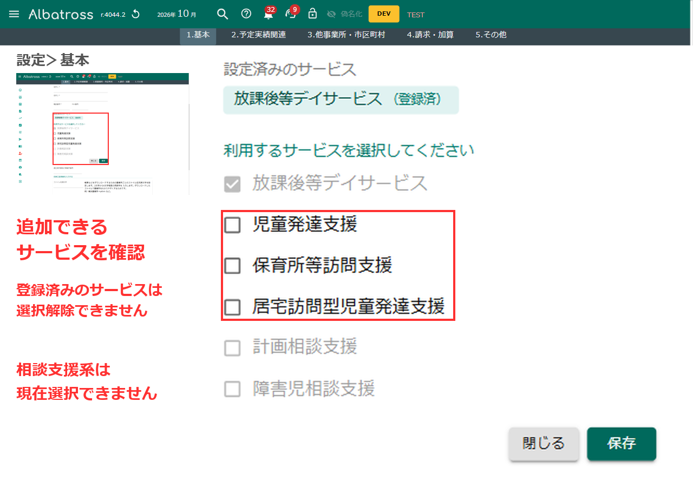The height and width of the screenshot is (487, 693).
Task: Check the 保育所等訪問支援 checkbox
Action: click(x=232, y=266)
